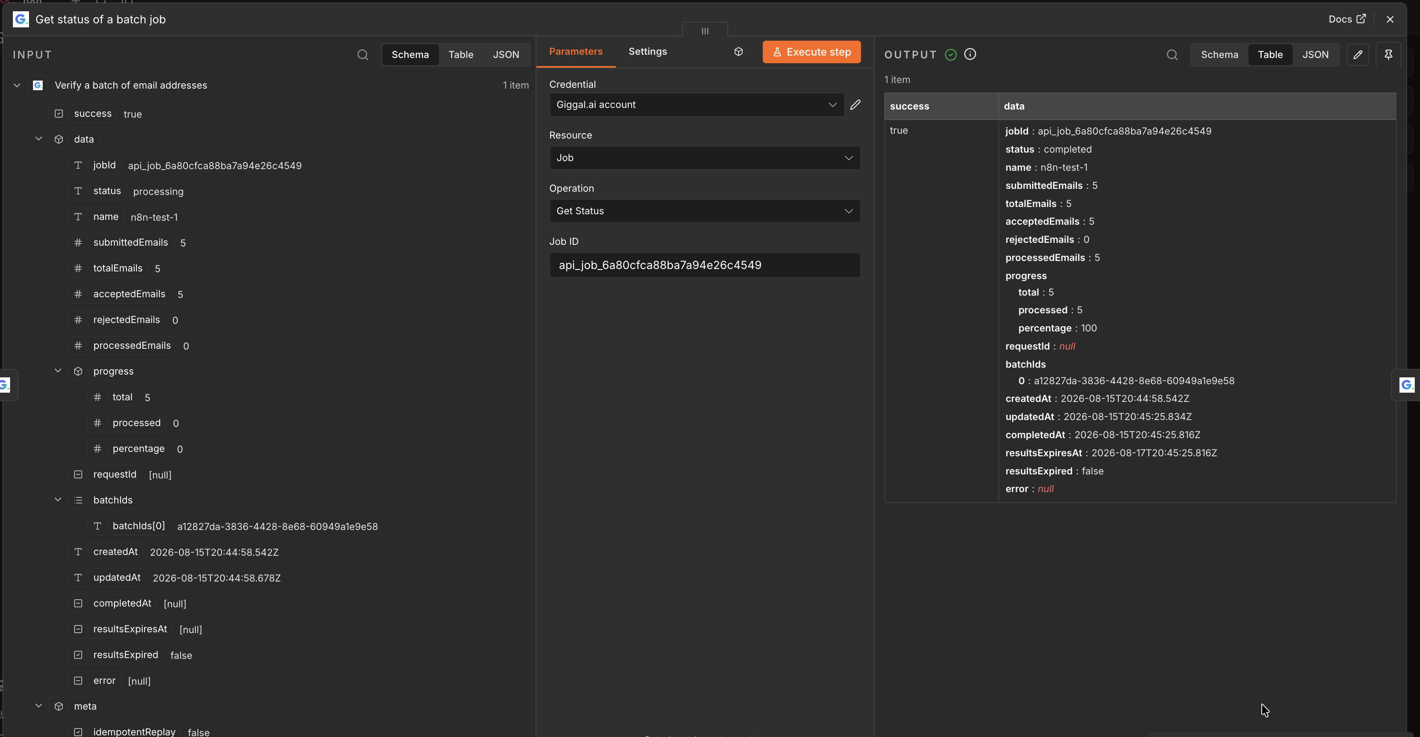Click the Job ID input field
Image resolution: width=1420 pixels, height=737 pixels.
point(704,265)
